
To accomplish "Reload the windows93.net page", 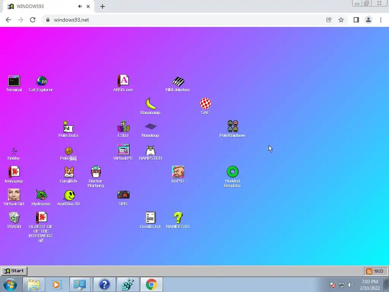I will [x=33, y=20].
